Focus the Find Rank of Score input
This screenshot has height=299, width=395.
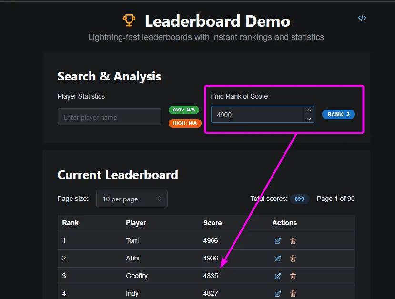pos(256,115)
